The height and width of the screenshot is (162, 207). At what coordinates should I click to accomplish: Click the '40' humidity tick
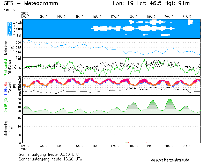tap(19, 107)
